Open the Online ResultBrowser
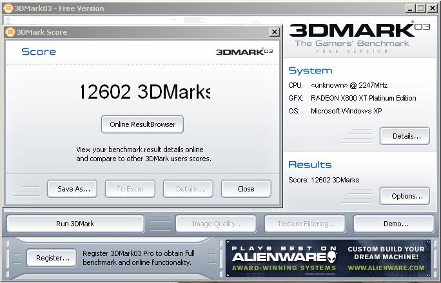This screenshot has width=441, height=283. (x=142, y=124)
